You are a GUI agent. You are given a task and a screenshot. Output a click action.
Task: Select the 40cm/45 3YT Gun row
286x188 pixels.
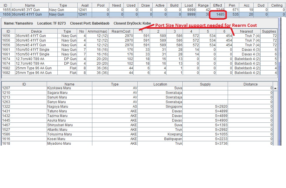tap(143, 10)
